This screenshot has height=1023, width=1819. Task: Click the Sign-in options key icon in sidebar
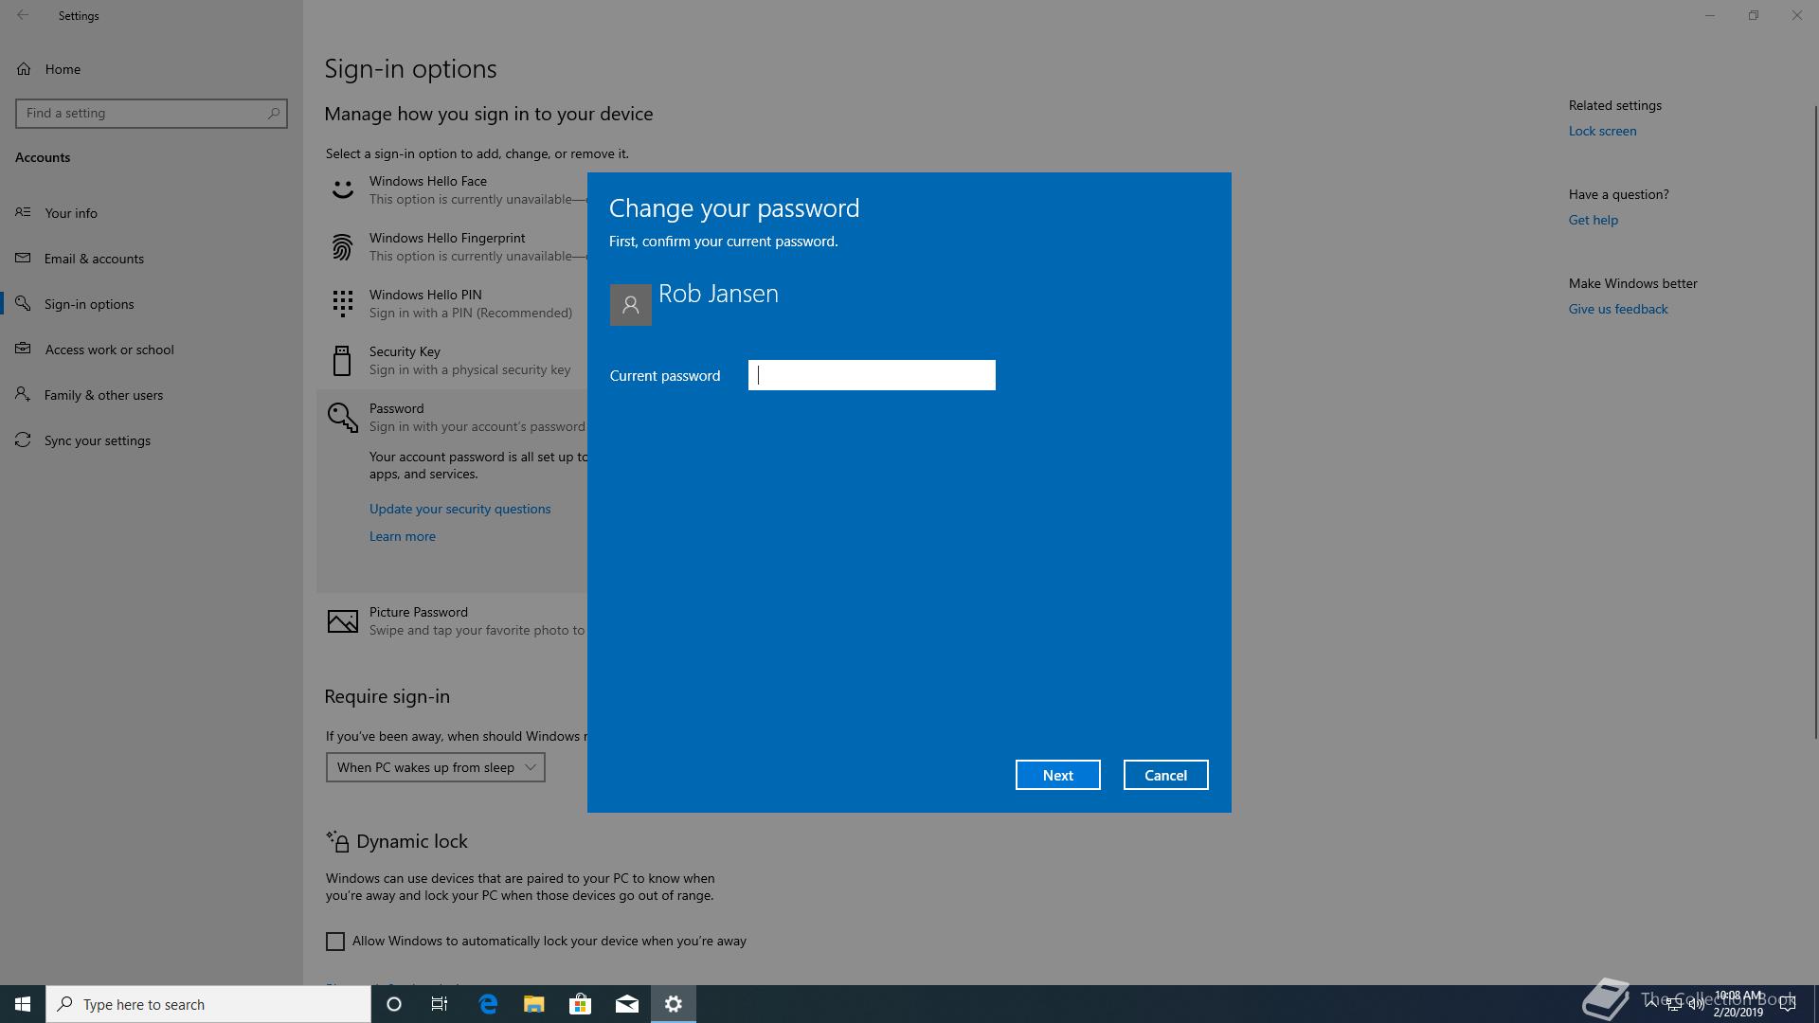tap(23, 303)
